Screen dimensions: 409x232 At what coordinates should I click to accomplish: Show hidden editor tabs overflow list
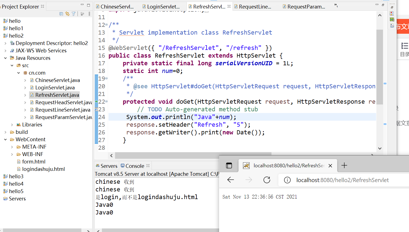coord(336,5)
